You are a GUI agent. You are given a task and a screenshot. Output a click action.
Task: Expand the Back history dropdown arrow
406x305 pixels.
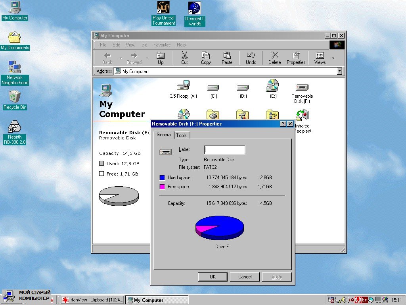121,58
